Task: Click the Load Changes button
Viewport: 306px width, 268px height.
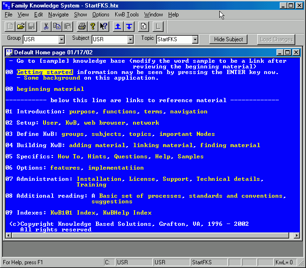Action: click(276, 39)
